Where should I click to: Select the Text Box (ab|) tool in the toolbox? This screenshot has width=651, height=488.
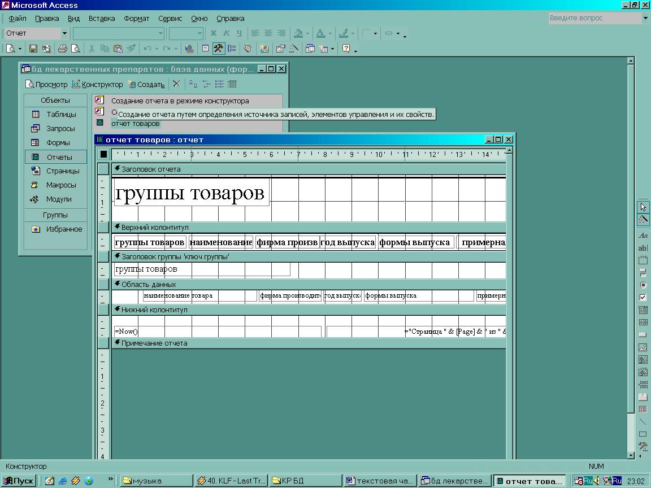(x=643, y=248)
